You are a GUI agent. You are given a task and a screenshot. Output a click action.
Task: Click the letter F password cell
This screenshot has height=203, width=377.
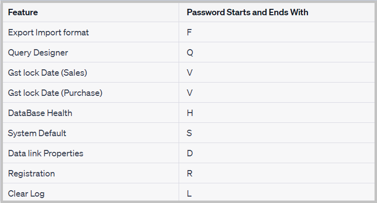click(189, 32)
